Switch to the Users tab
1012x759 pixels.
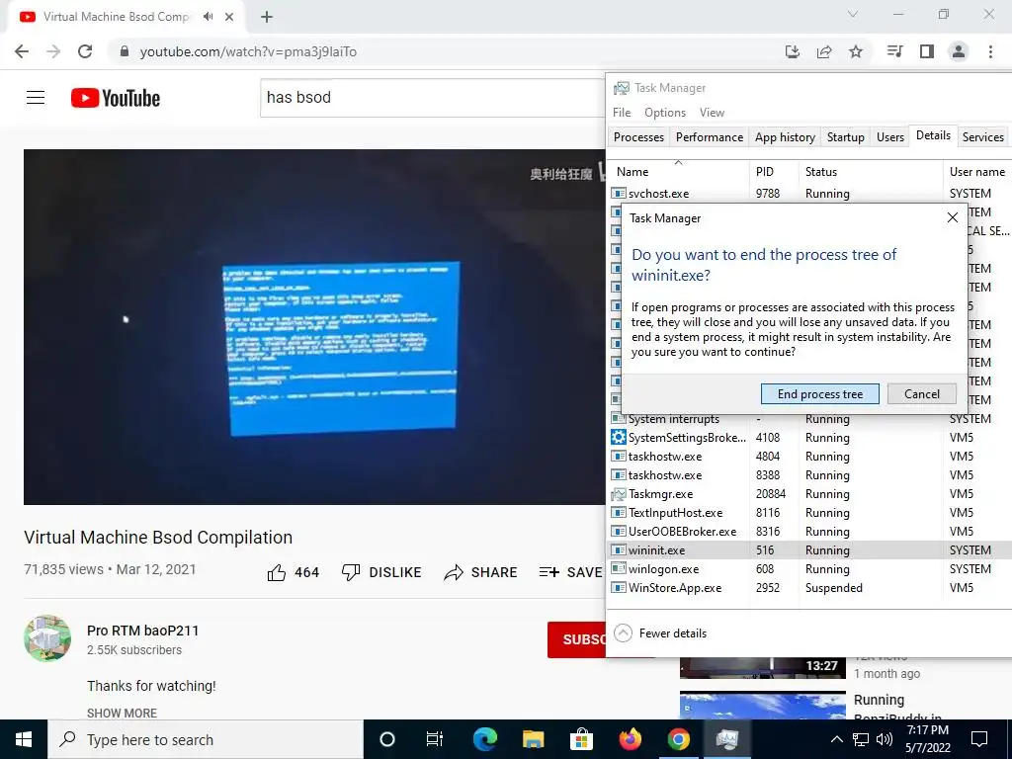[890, 136]
